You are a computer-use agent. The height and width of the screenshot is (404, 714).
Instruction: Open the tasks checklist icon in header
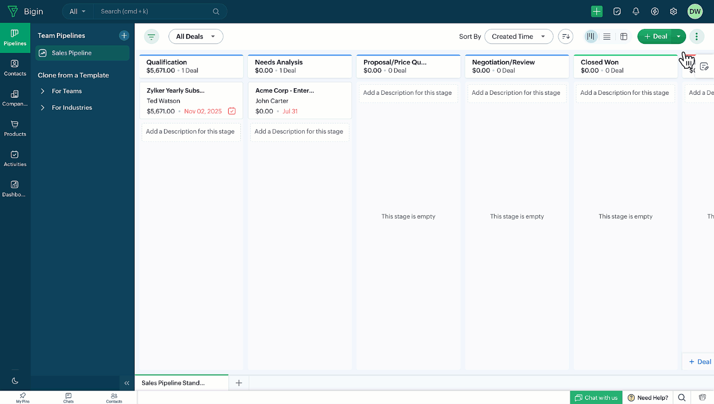pyautogui.click(x=617, y=11)
